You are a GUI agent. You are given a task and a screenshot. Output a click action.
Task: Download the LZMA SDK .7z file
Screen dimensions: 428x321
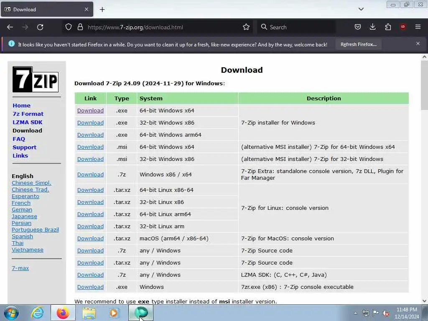[90, 275]
